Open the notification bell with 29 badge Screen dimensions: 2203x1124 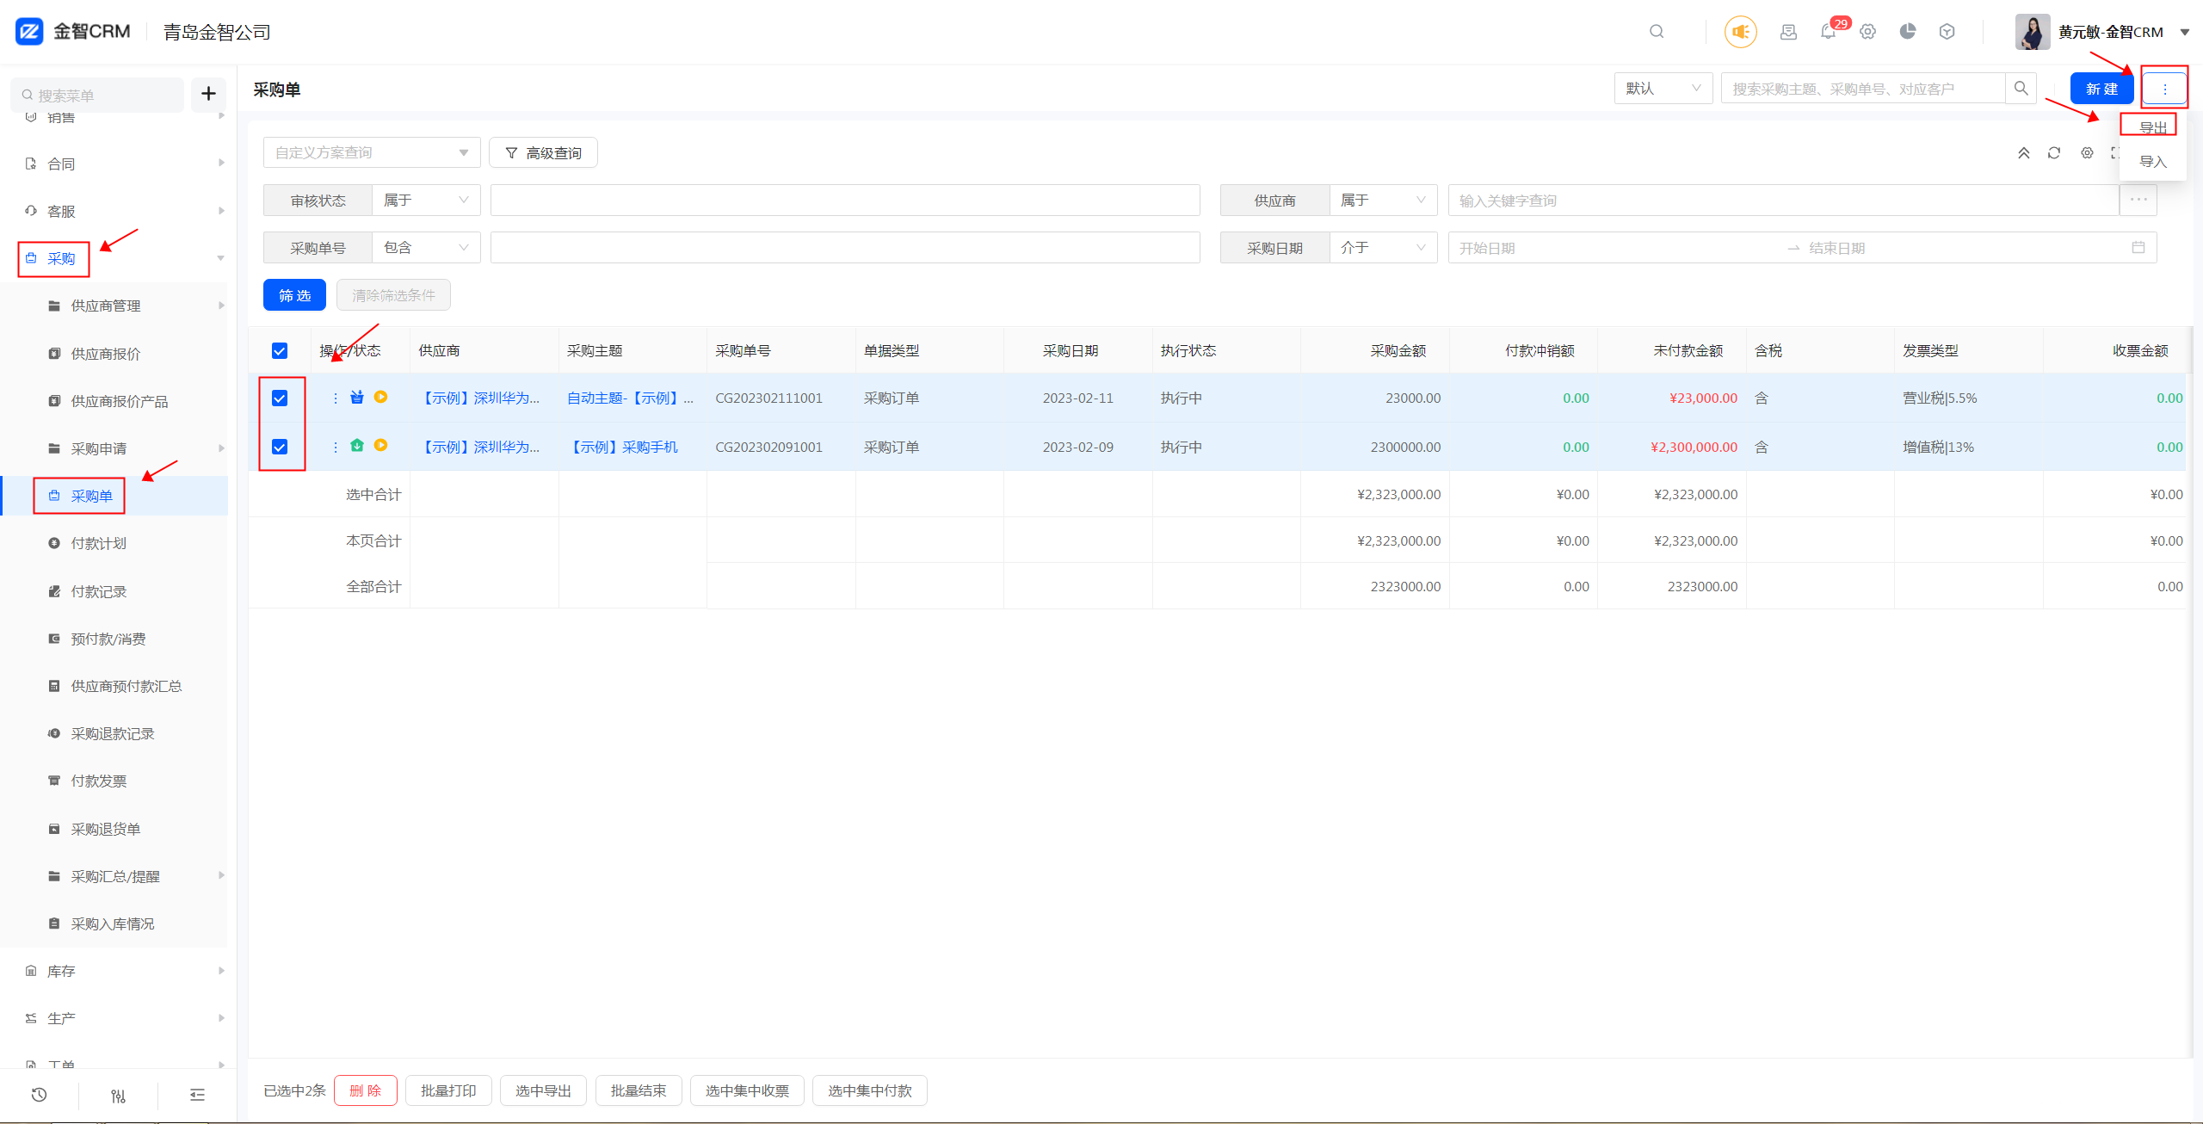coord(1829,32)
